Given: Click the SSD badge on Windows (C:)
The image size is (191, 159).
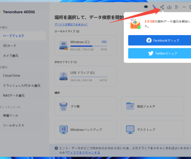Looking at the screenshot, I should pyautogui.click(x=104, y=42).
